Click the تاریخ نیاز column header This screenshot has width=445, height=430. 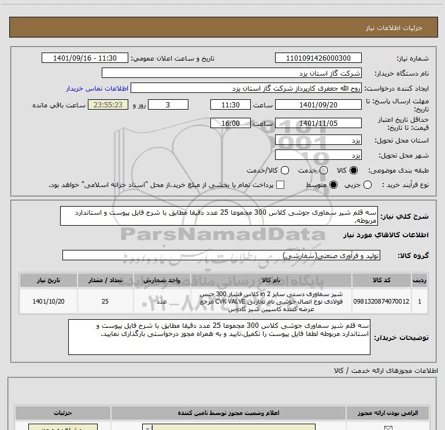coord(48,281)
